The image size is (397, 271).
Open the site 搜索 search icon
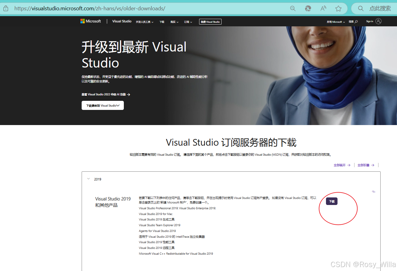click(353, 22)
